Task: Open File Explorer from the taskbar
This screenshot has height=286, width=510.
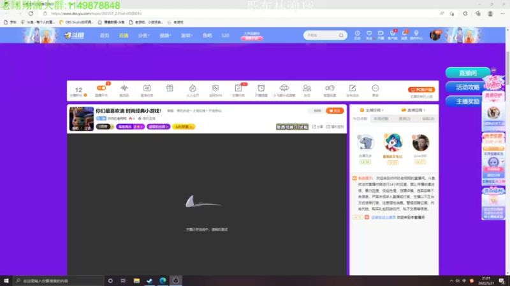Action: 136,280
